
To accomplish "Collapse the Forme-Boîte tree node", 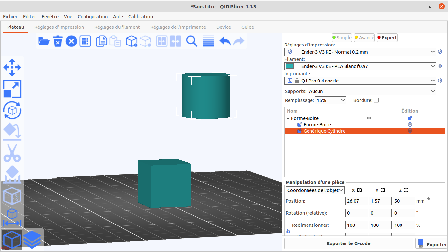I will 288,119.
